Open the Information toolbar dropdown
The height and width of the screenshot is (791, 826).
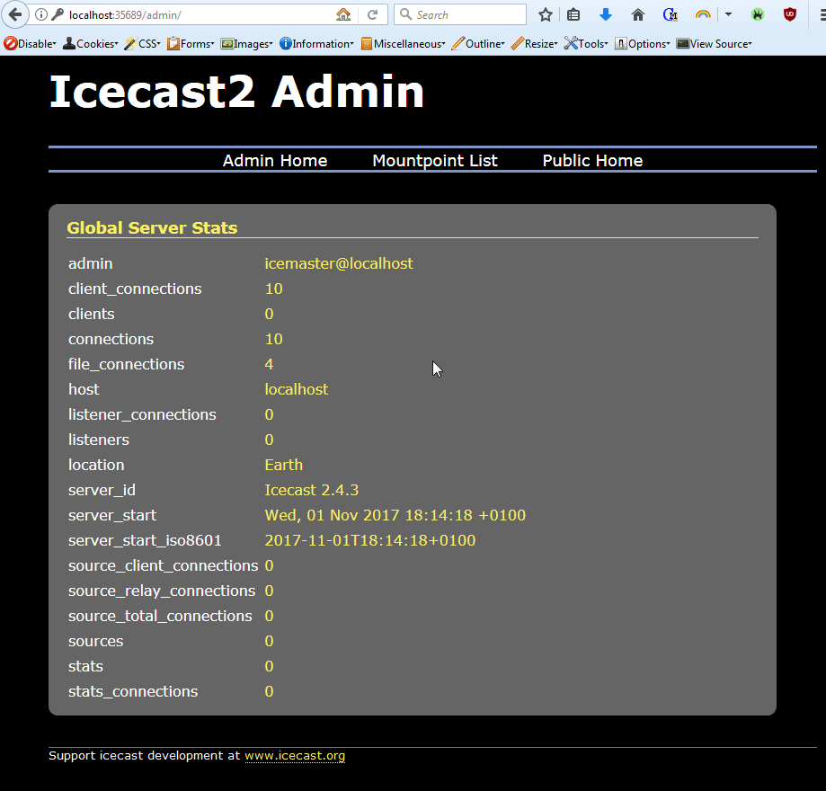coord(316,44)
